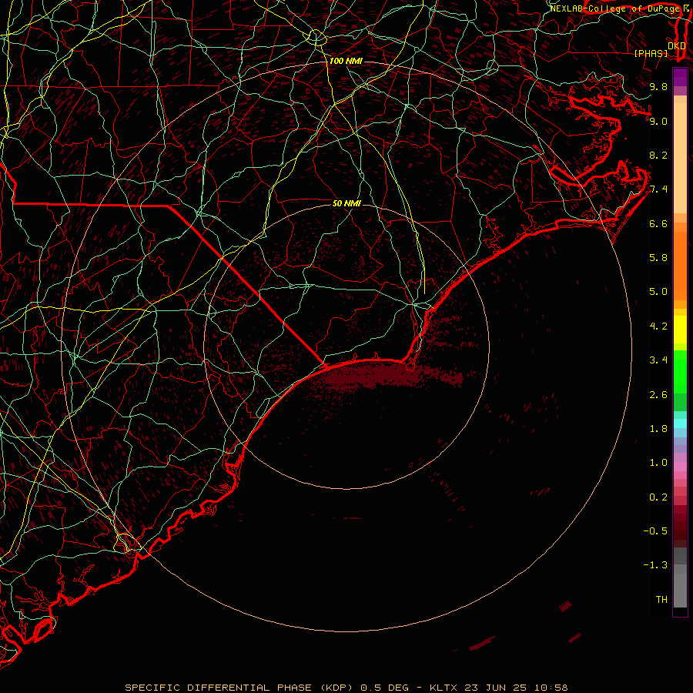
Task: Click the Specific Differential Phase KLTX caption
Action: (x=346, y=688)
